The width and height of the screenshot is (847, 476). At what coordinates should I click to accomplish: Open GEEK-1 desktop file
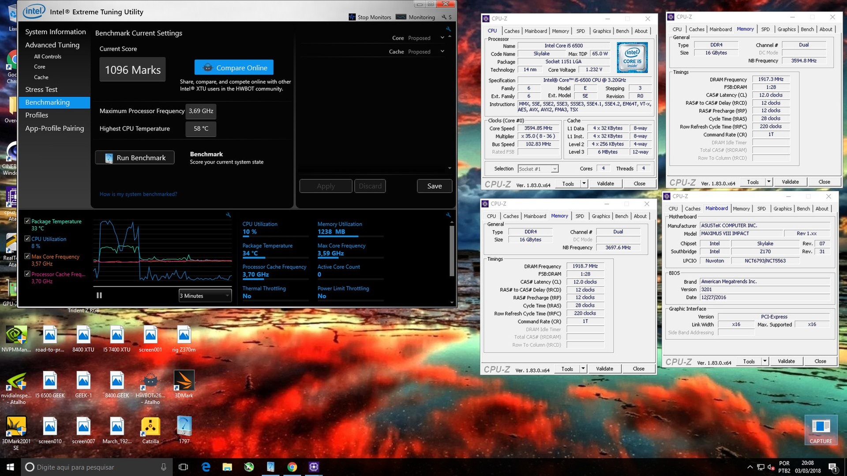point(83,385)
